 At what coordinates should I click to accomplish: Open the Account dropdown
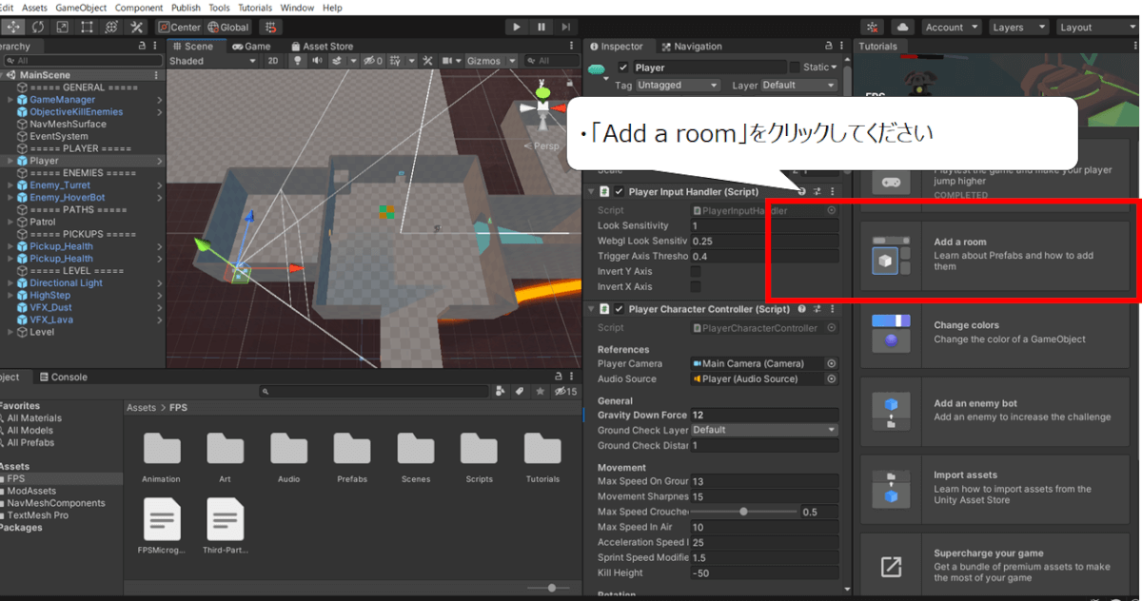952,27
